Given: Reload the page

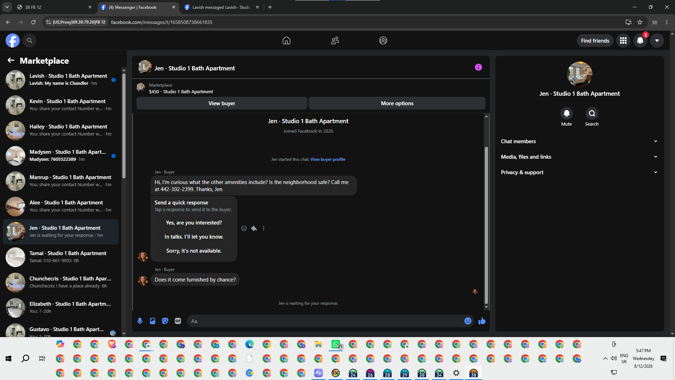Looking at the screenshot, I should point(33,22).
